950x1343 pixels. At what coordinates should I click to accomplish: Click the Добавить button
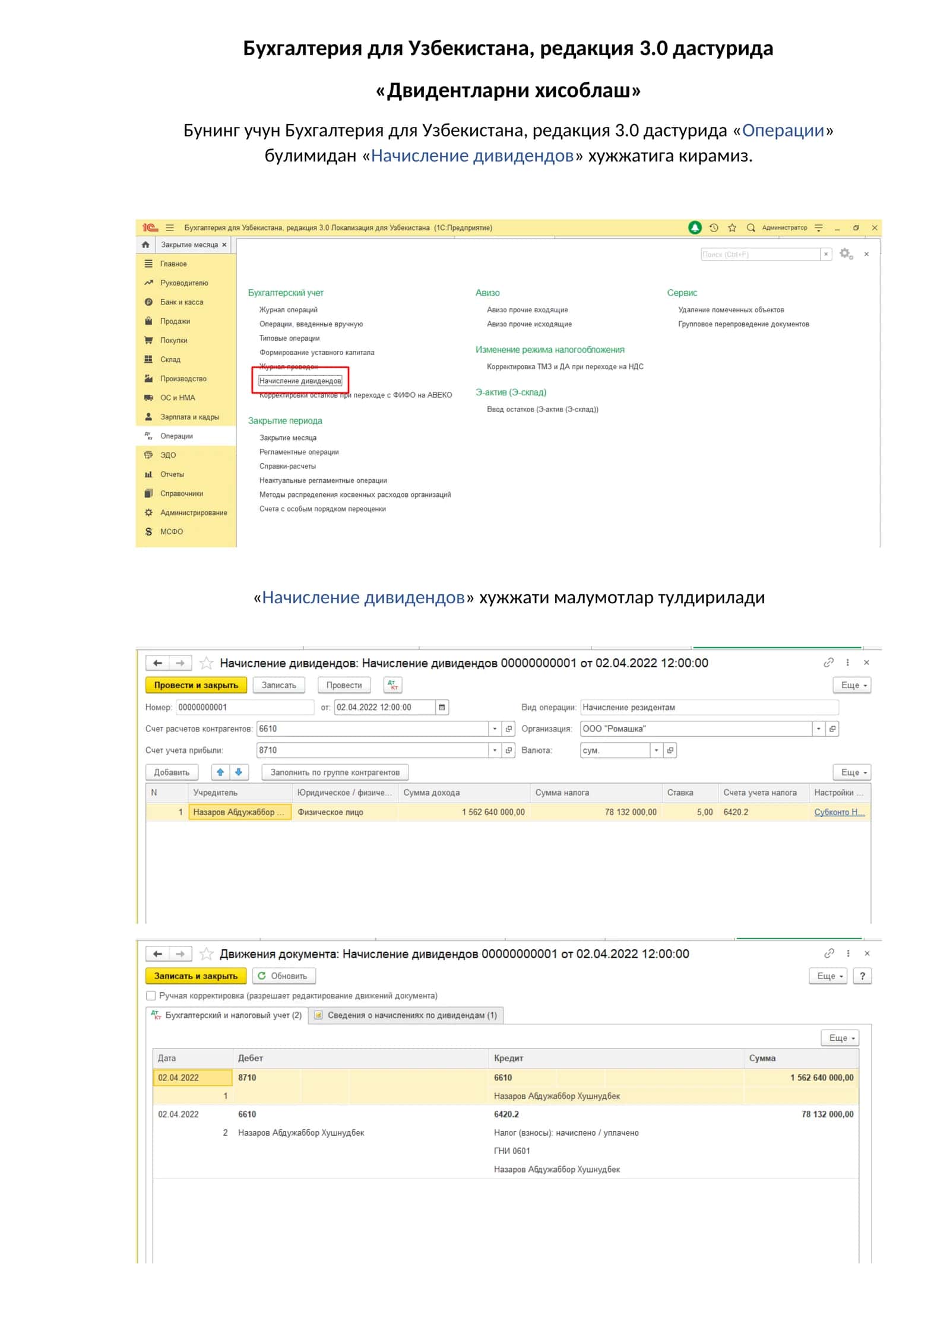coord(172,772)
